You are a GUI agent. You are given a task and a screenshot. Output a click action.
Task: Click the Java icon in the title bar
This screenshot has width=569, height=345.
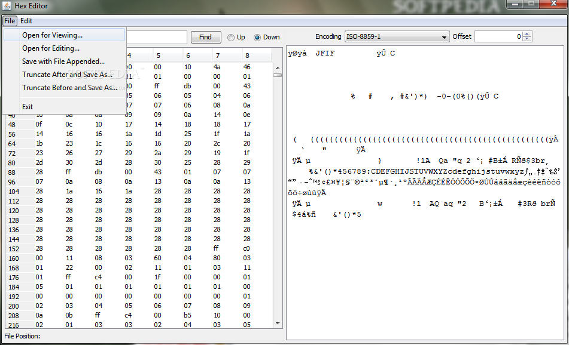click(7, 5)
